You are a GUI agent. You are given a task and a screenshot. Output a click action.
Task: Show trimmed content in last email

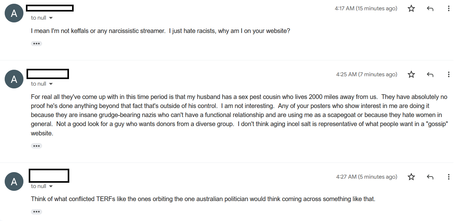(37, 212)
